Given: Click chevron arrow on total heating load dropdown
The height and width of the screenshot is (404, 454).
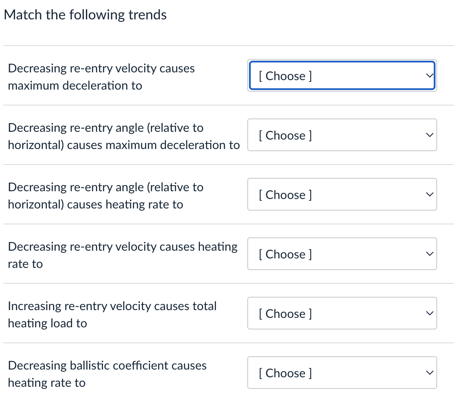Looking at the screenshot, I should click(429, 314).
